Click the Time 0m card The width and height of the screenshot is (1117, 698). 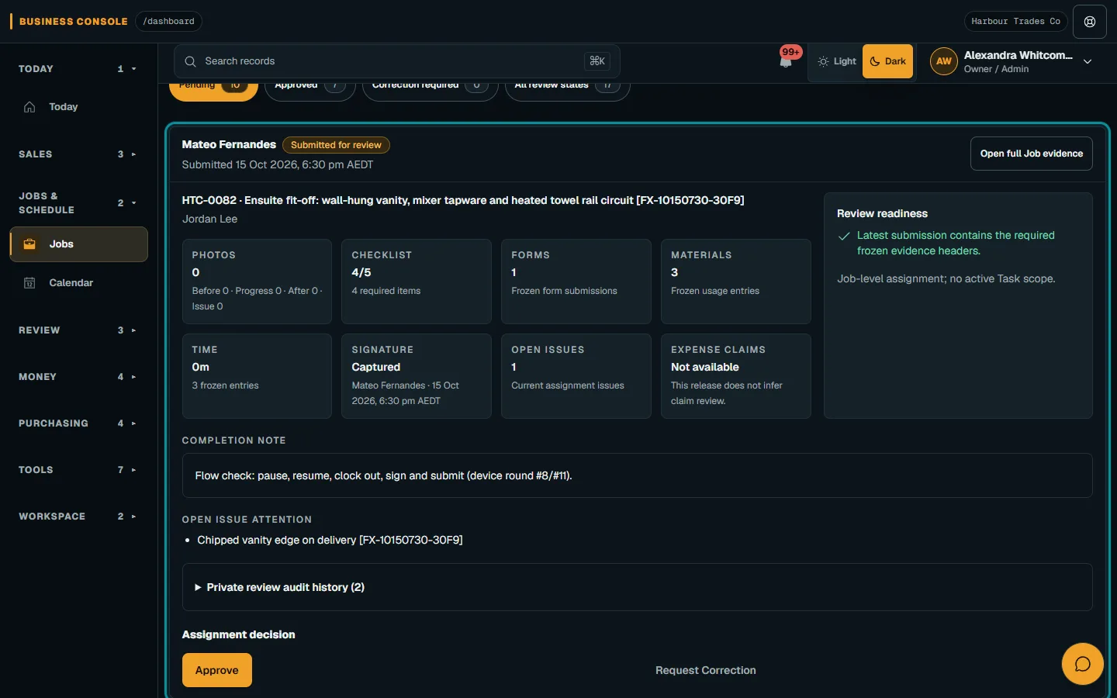257,376
